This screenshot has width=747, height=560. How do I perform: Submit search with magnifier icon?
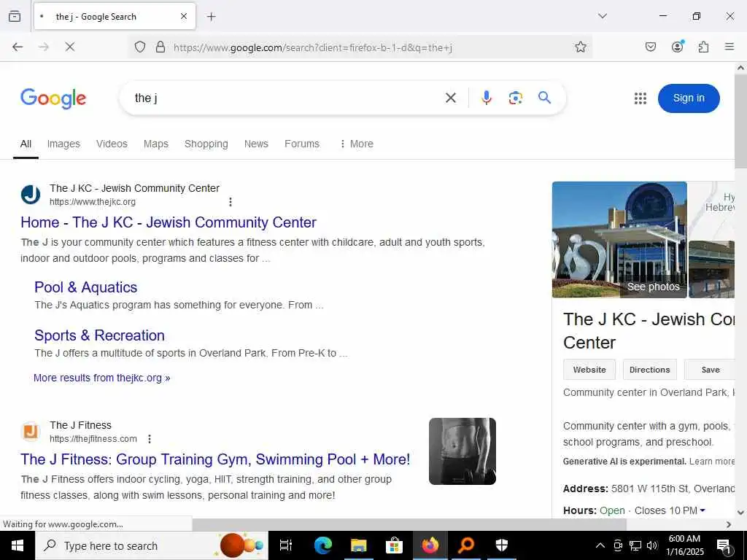pyautogui.click(x=544, y=98)
